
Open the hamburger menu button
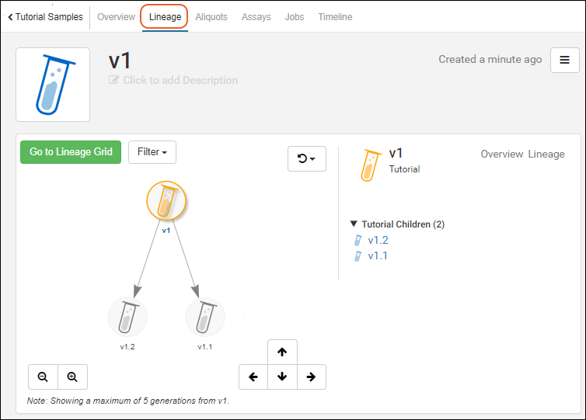coord(564,60)
